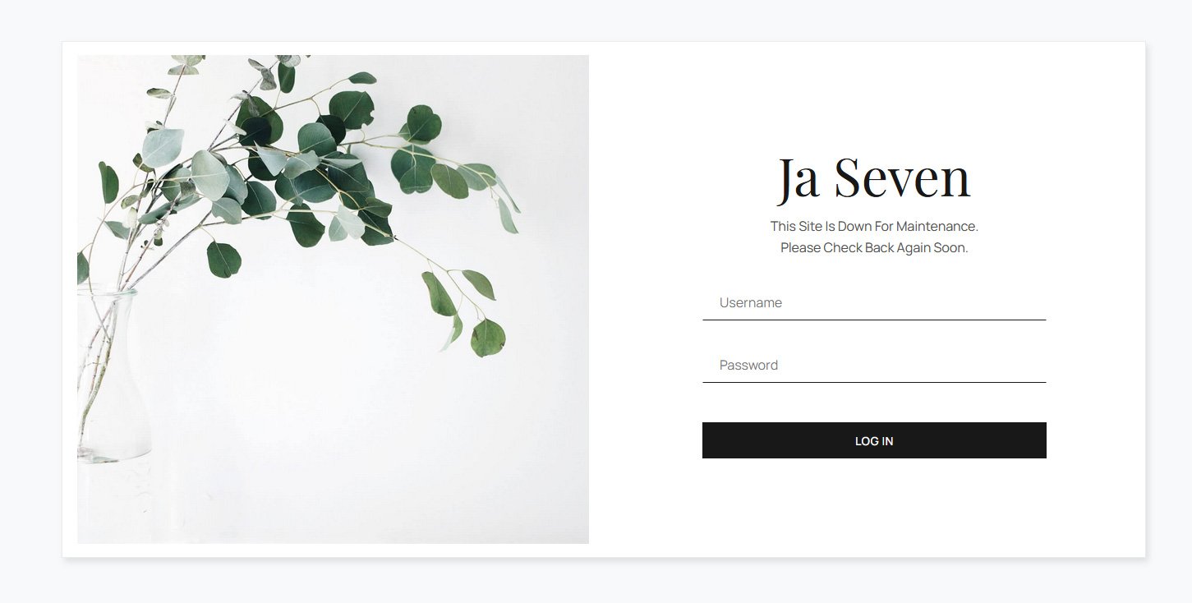Click the underline beneath the Password field
The height and width of the screenshot is (603, 1192).
coord(874,382)
